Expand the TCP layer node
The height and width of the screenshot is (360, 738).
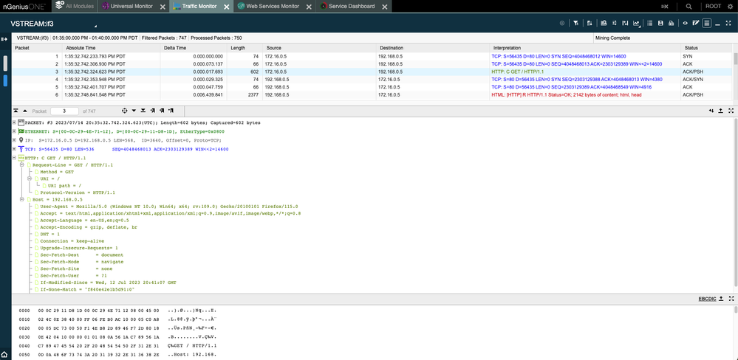[16, 148]
